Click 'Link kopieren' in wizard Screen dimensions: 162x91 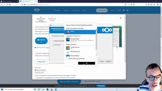[x=57, y=45]
